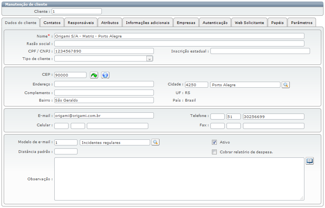The height and width of the screenshot is (208, 325).
Task: Open city search magnifier icon
Action: pyautogui.click(x=285, y=85)
